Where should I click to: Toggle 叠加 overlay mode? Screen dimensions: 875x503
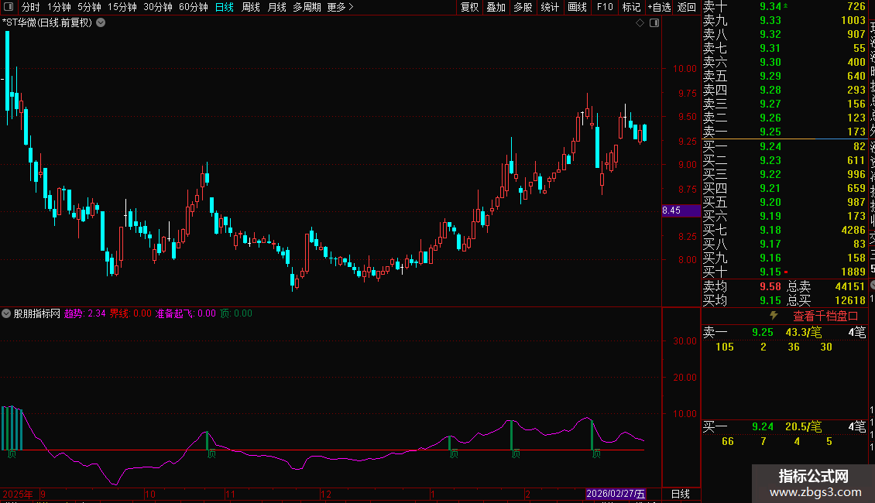tap(496, 7)
